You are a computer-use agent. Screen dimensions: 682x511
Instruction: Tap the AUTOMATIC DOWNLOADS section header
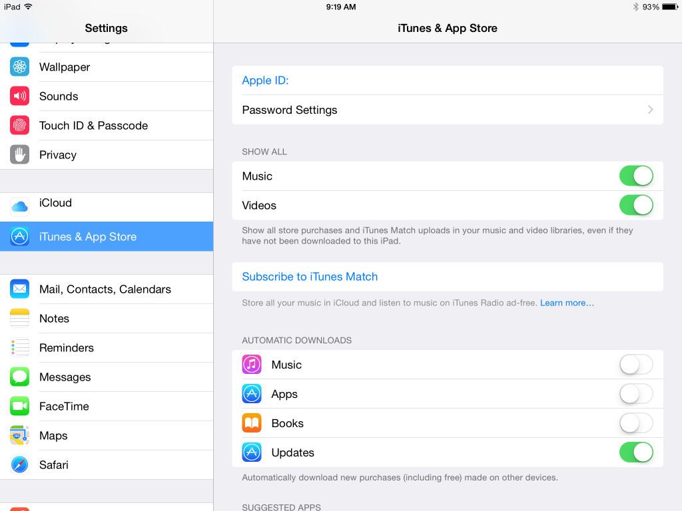[296, 340]
